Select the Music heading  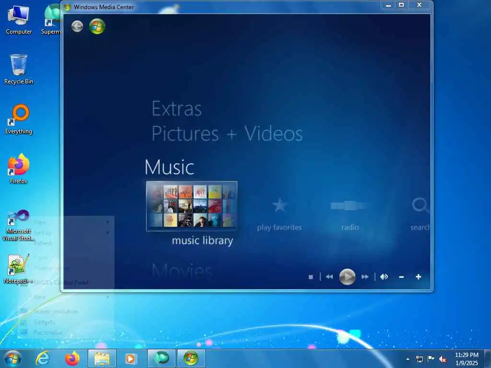[x=169, y=167]
